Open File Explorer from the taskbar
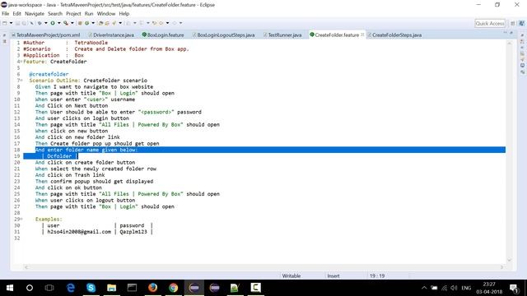Image resolution: width=527 pixels, height=296 pixels. [x=112, y=288]
